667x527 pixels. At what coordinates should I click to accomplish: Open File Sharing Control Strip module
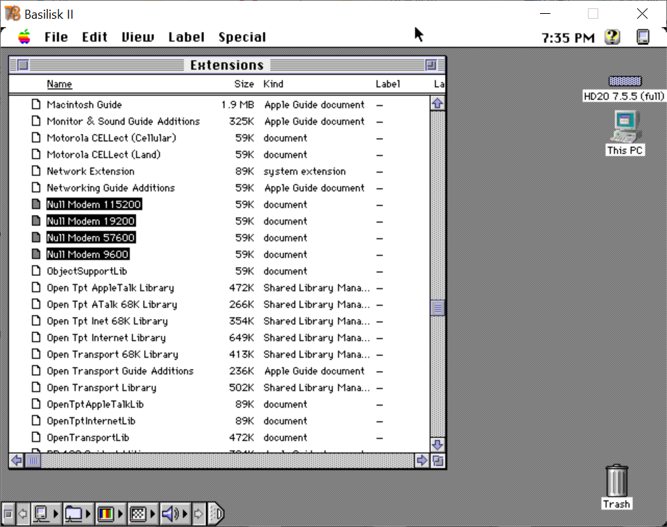pyautogui.click(x=78, y=514)
